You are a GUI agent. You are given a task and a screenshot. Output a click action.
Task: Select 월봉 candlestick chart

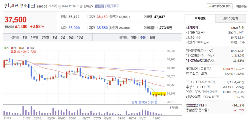152,38
